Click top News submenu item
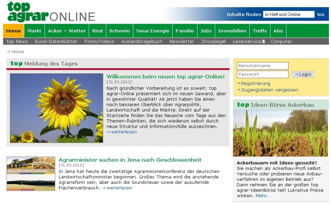The width and height of the screenshot is (331, 204). point(17,41)
